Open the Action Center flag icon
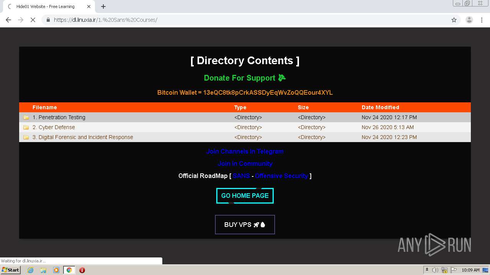490x275 pixels. (453, 270)
